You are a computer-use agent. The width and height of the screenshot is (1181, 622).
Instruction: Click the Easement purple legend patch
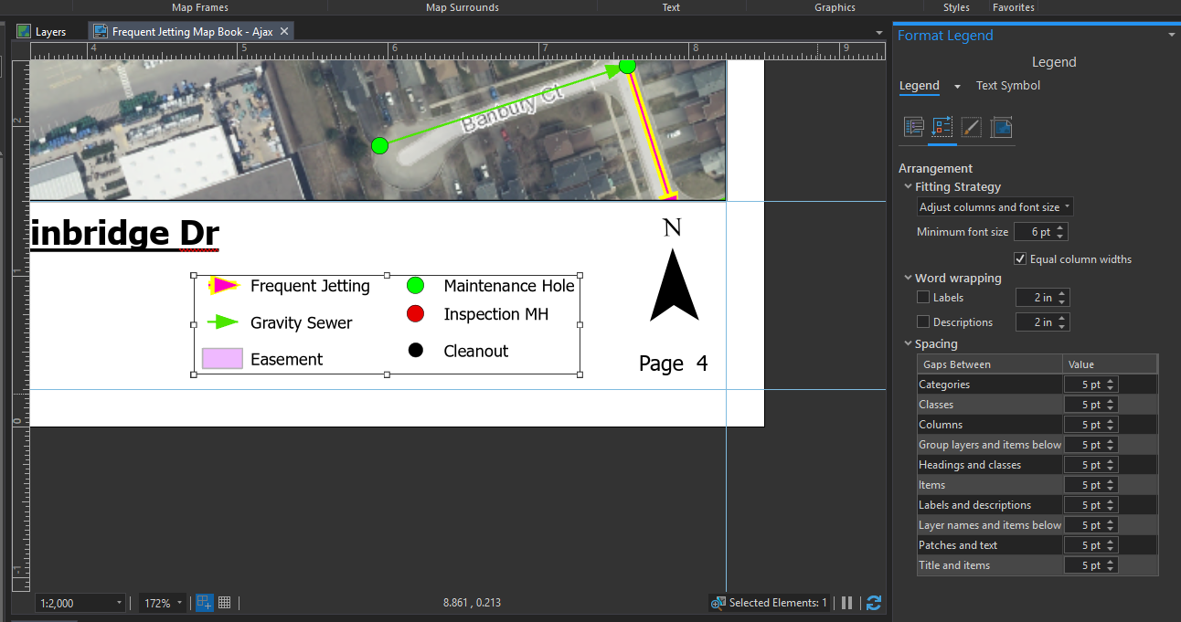click(x=222, y=358)
